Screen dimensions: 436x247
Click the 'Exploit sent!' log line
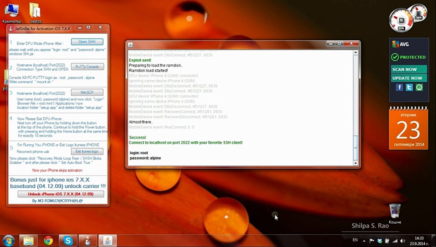click(x=140, y=60)
